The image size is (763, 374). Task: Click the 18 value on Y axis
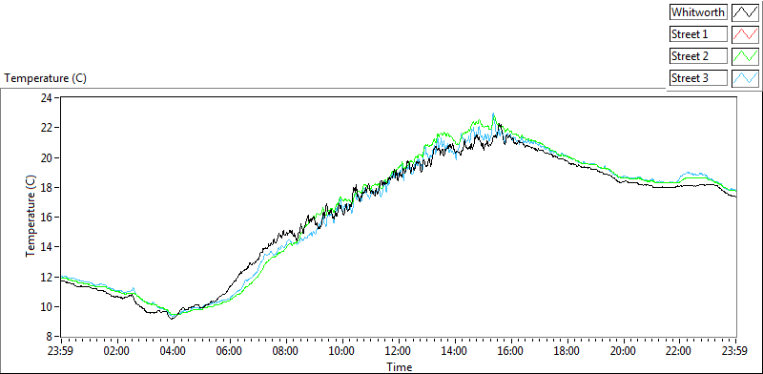click(x=47, y=188)
